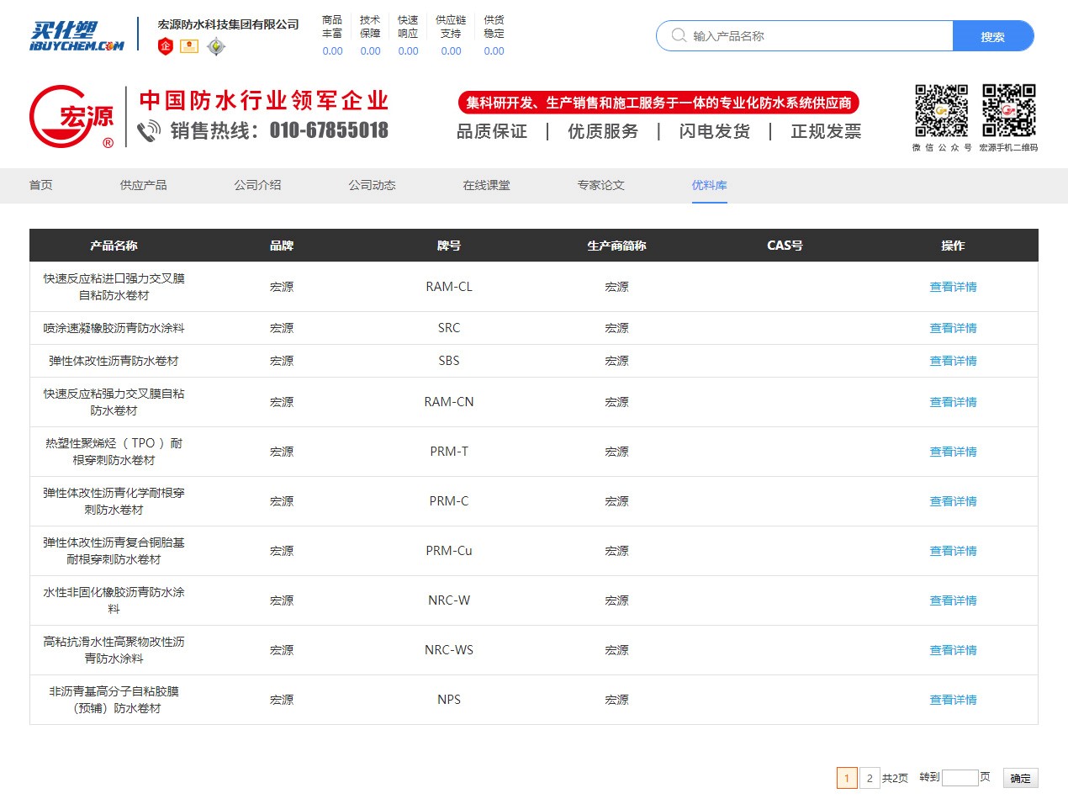Screen dimensions: 1068x804
Task: Click the 产品名称 column header
Action: (114, 246)
